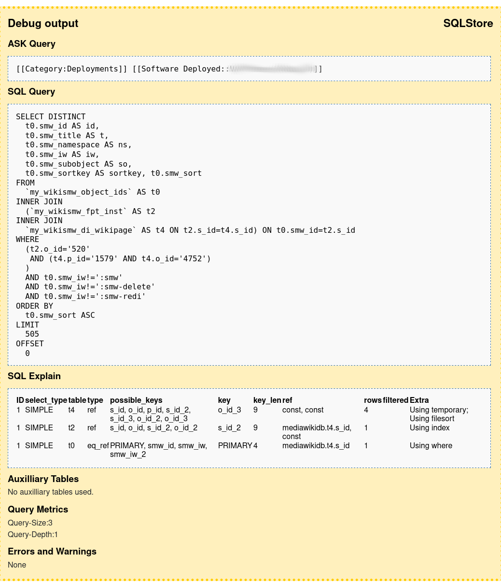Click the 'Query Metrics' heading

[x=38, y=510]
